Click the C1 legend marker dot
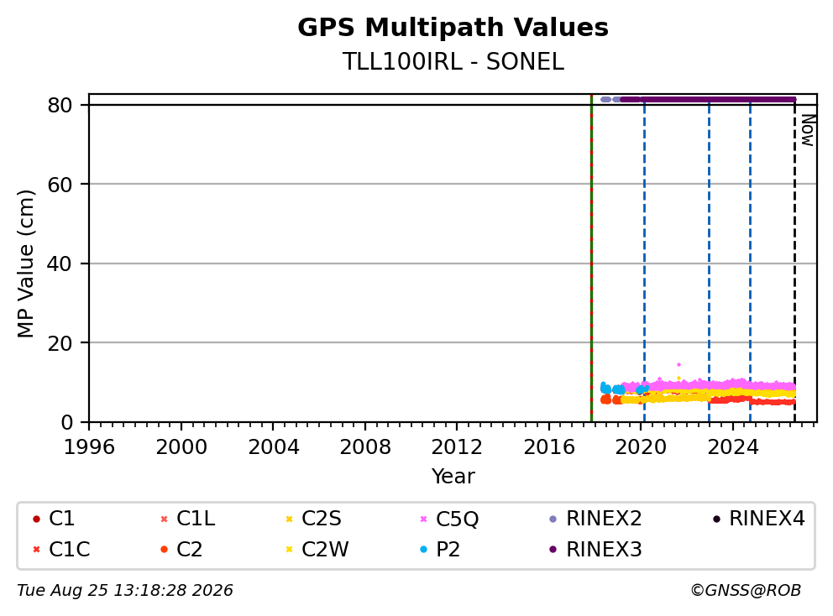This screenshot has width=833, height=616. (x=36, y=519)
